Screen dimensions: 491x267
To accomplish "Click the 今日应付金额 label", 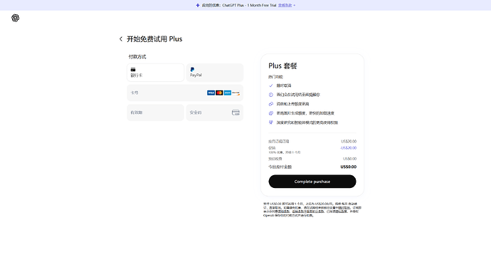I will click(x=280, y=167).
